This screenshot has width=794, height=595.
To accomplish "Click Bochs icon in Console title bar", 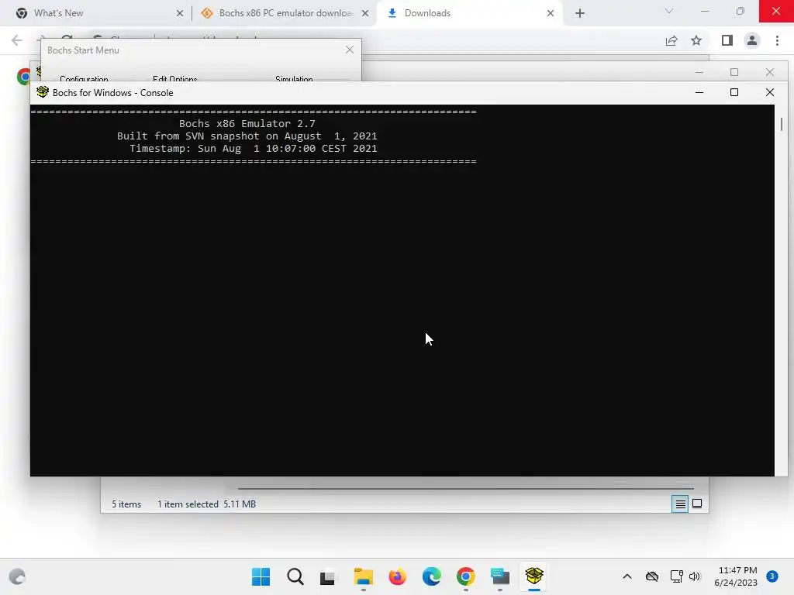I will [43, 92].
